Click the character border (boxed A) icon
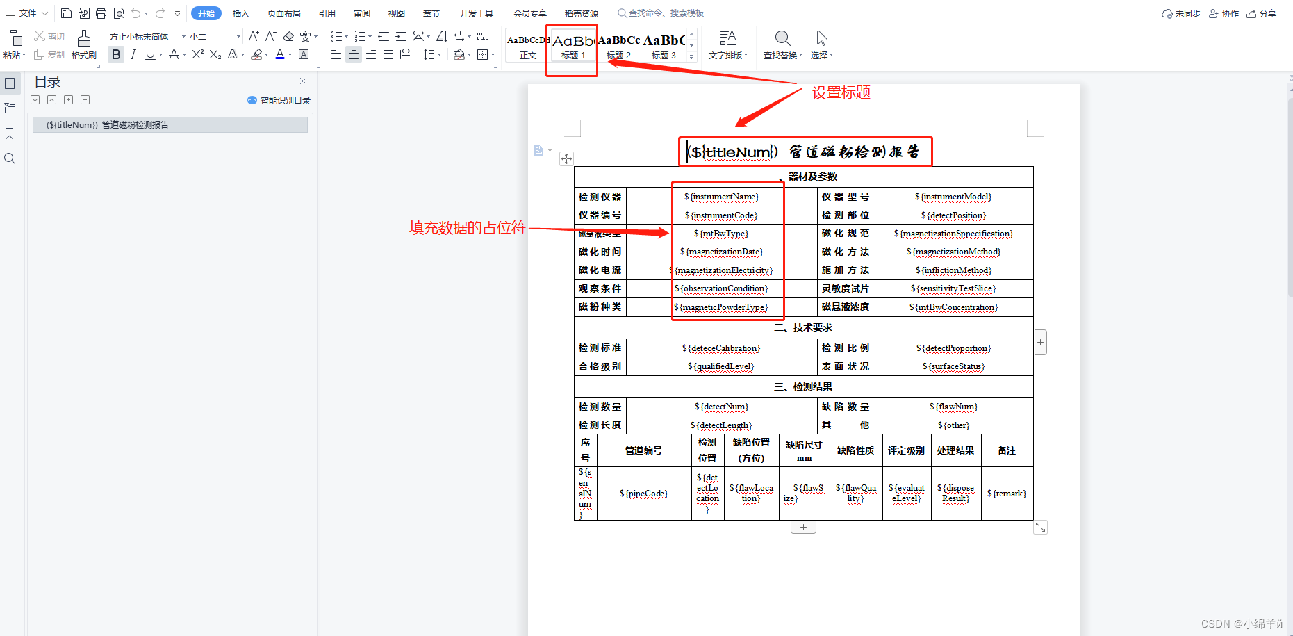 pos(304,54)
